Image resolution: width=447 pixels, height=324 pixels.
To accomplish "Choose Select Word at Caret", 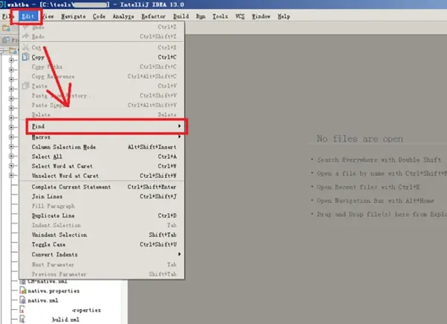I will pos(102,166).
